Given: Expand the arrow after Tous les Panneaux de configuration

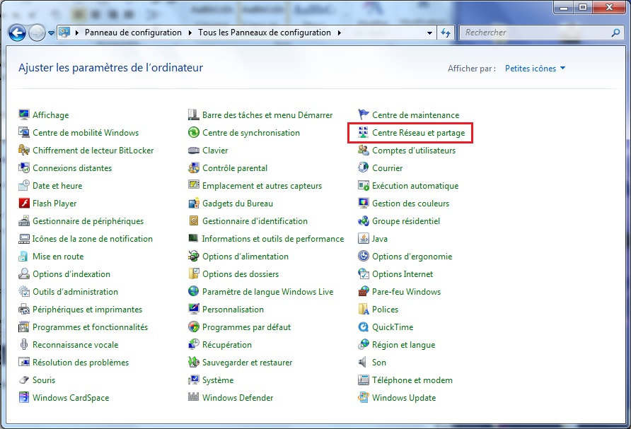Looking at the screenshot, I should tap(340, 33).
